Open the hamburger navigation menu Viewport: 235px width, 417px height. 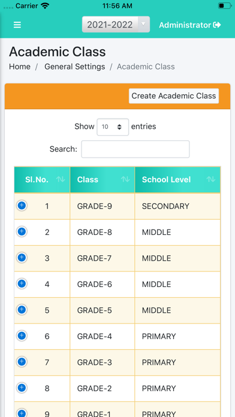tap(17, 25)
